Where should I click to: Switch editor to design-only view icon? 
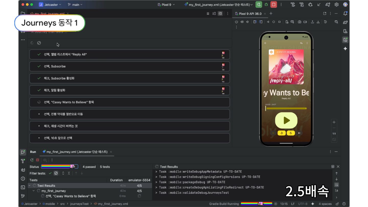[220, 14]
